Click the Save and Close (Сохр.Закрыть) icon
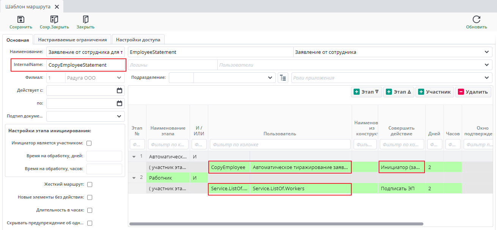 tap(54, 20)
